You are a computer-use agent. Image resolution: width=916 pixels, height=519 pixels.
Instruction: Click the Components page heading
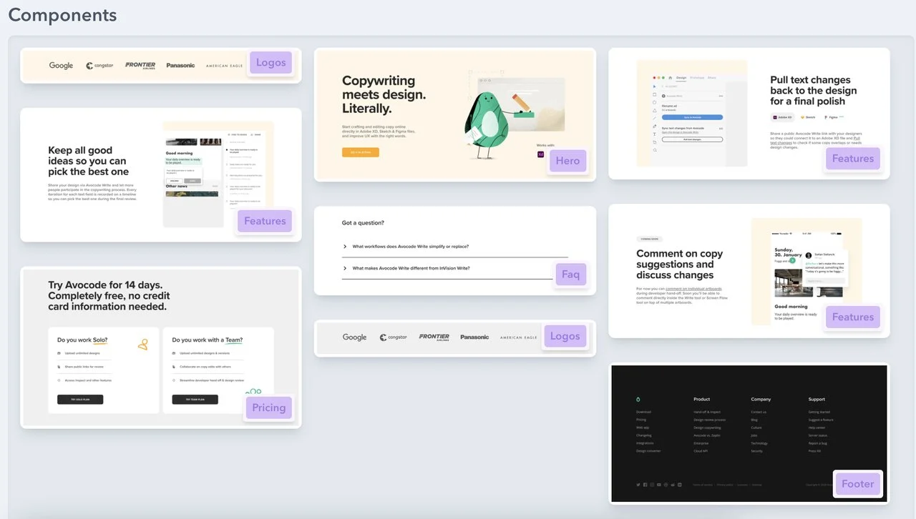click(62, 15)
